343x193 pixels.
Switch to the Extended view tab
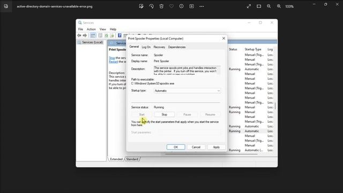click(x=116, y=159)
